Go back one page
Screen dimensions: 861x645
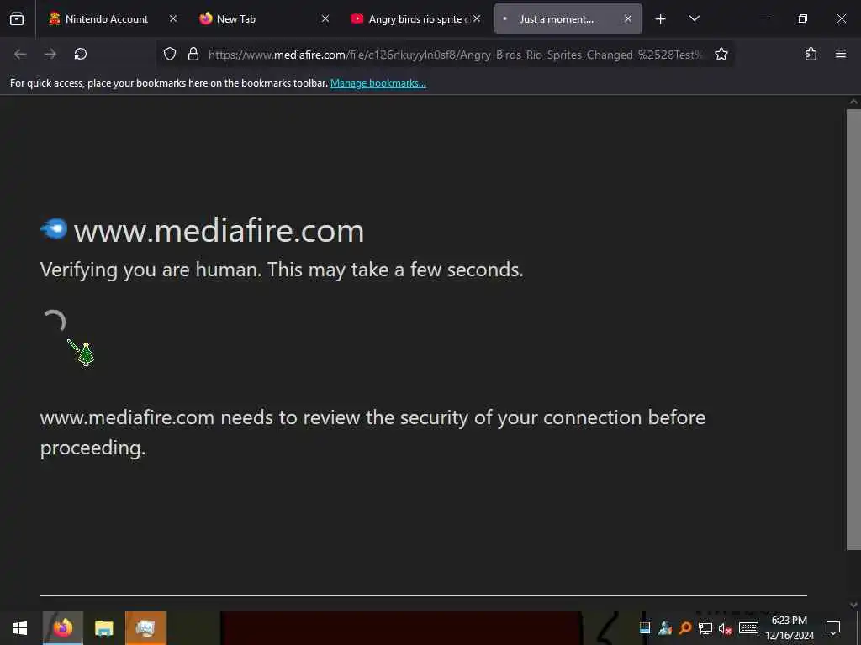tap(20, 54)
